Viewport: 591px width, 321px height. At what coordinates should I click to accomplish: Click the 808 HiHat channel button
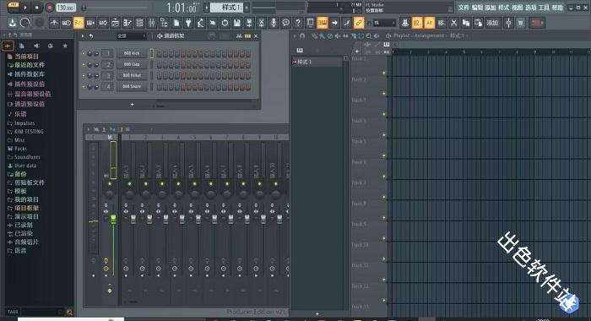(x=132, y=75)
